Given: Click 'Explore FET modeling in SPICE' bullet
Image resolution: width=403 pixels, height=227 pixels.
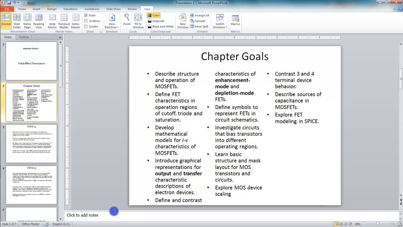Looking at the screenshot, I should [x=297, y=118].
